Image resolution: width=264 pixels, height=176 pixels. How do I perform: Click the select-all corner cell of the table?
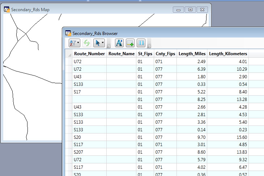click(x=69, y=54)
